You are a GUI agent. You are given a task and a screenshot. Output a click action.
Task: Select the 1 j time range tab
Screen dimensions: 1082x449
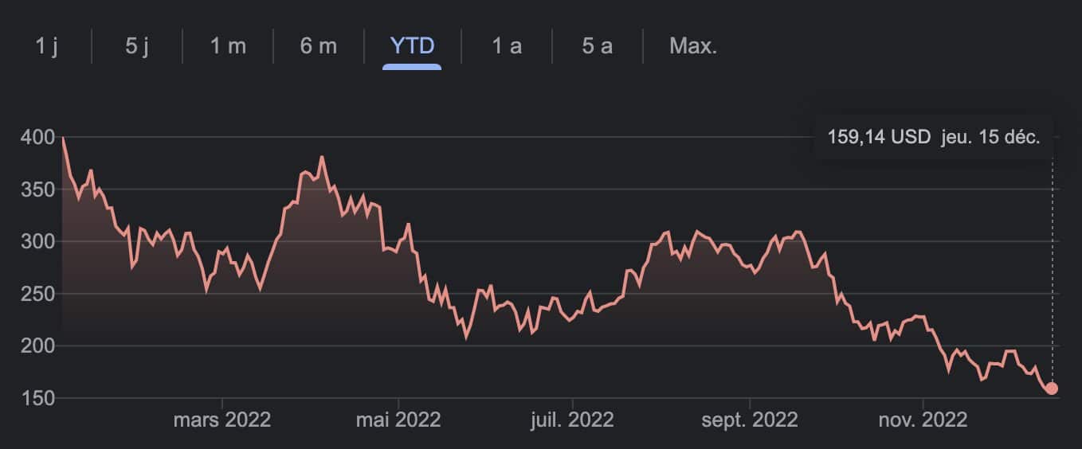(46, 46)
